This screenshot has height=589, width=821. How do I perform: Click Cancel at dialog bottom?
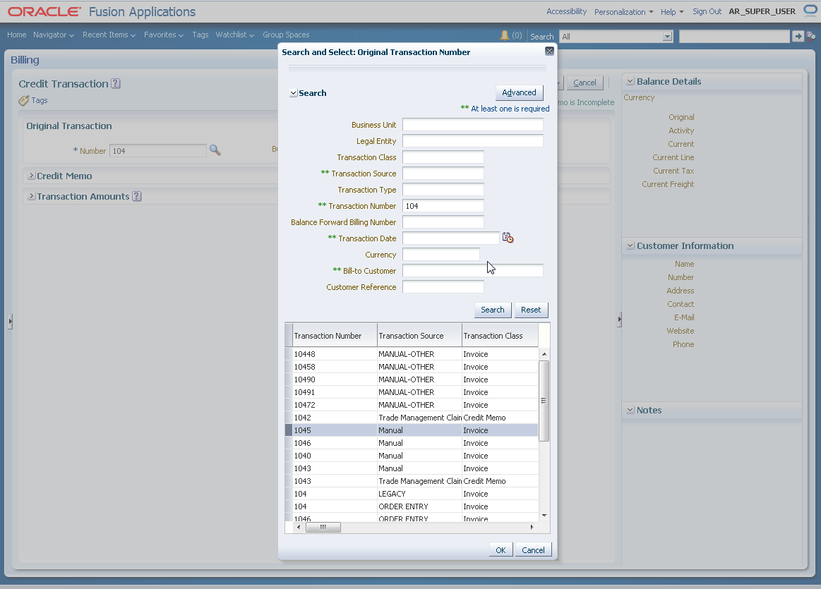pyautogui.click(x=533, y=549)
